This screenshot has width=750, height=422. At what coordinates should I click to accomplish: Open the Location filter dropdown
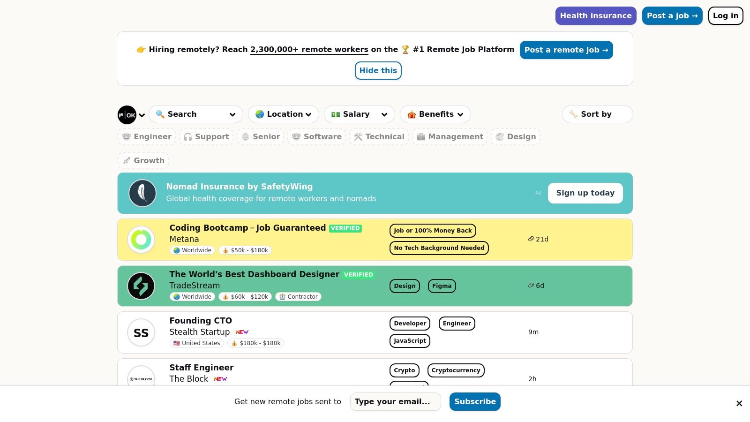click(284, 114)
